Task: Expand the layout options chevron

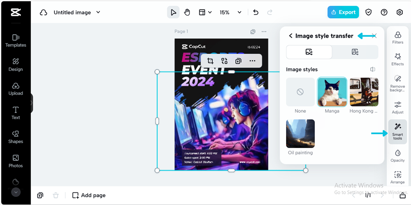Action: (x=210, y=12)
